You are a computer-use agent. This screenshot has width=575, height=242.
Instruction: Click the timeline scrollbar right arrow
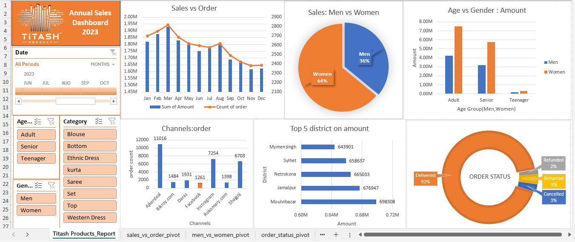tap(114, 101)
